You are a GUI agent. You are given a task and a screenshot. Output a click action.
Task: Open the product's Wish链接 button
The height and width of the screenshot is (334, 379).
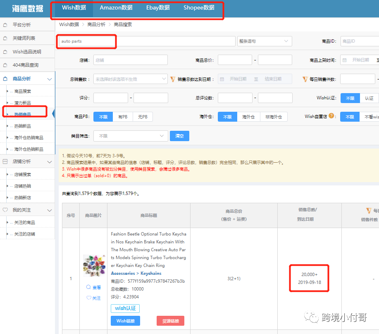coord(125,321)
